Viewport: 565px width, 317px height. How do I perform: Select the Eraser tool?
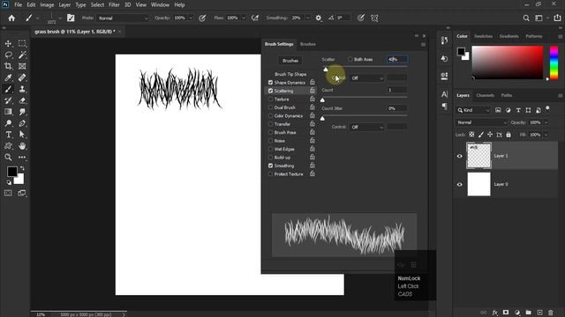pyautogui.click(x=22, y=100)
